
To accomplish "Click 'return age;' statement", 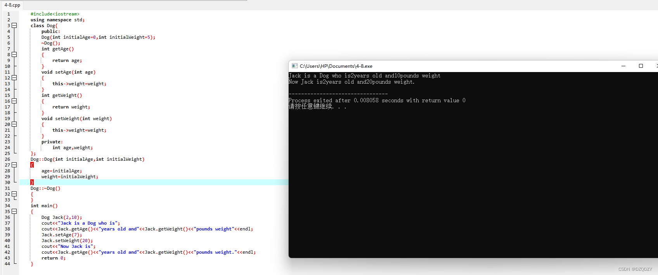I will point(67,60).
